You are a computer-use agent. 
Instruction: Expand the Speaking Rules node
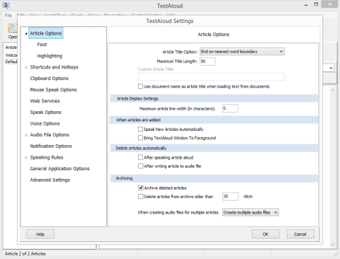(26, 157)
